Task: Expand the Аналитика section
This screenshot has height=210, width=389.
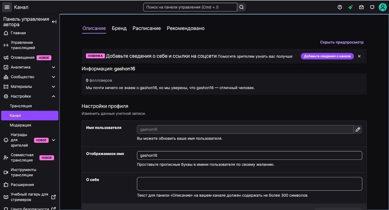Action: pos(53,67)
